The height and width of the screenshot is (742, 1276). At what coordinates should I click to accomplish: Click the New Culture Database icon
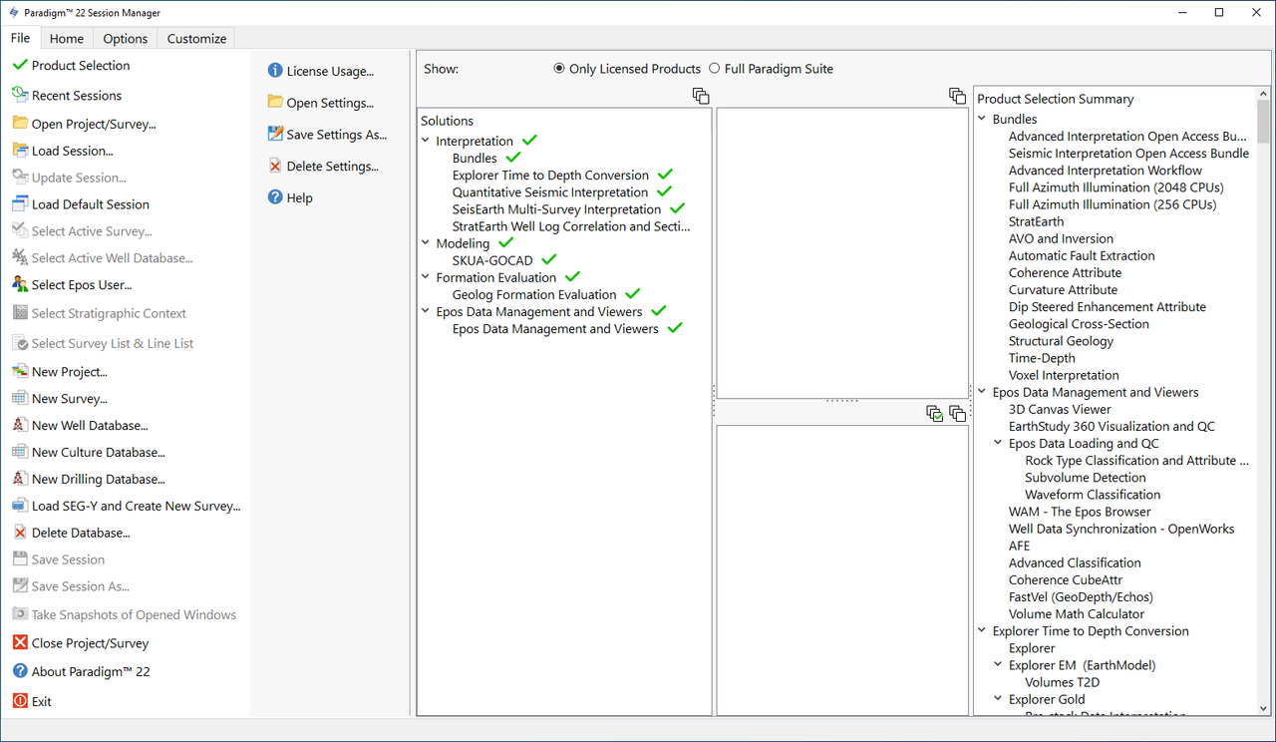(x=20, y=452)
